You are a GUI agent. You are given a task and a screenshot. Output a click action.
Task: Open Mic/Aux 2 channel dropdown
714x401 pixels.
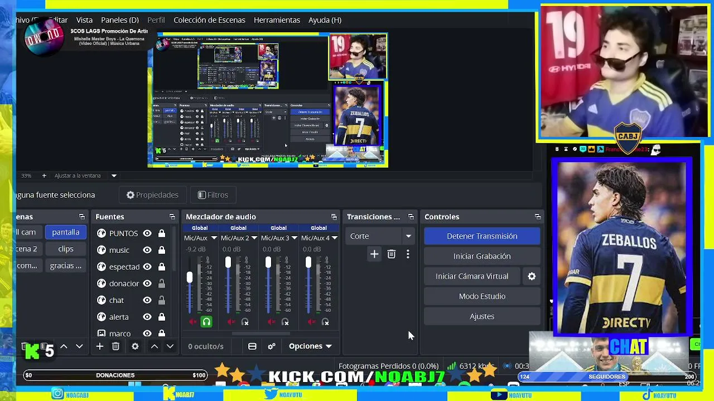click(254, 238)
